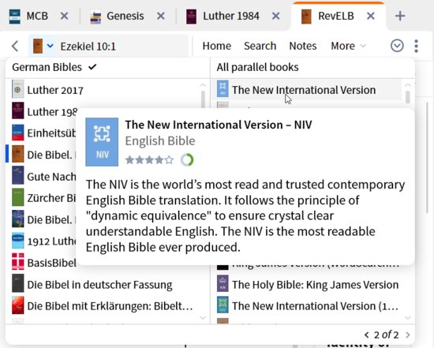The width and height of the screenshot is (434, 348).
Task: Open Search in the toolbar
Action: 260,46
